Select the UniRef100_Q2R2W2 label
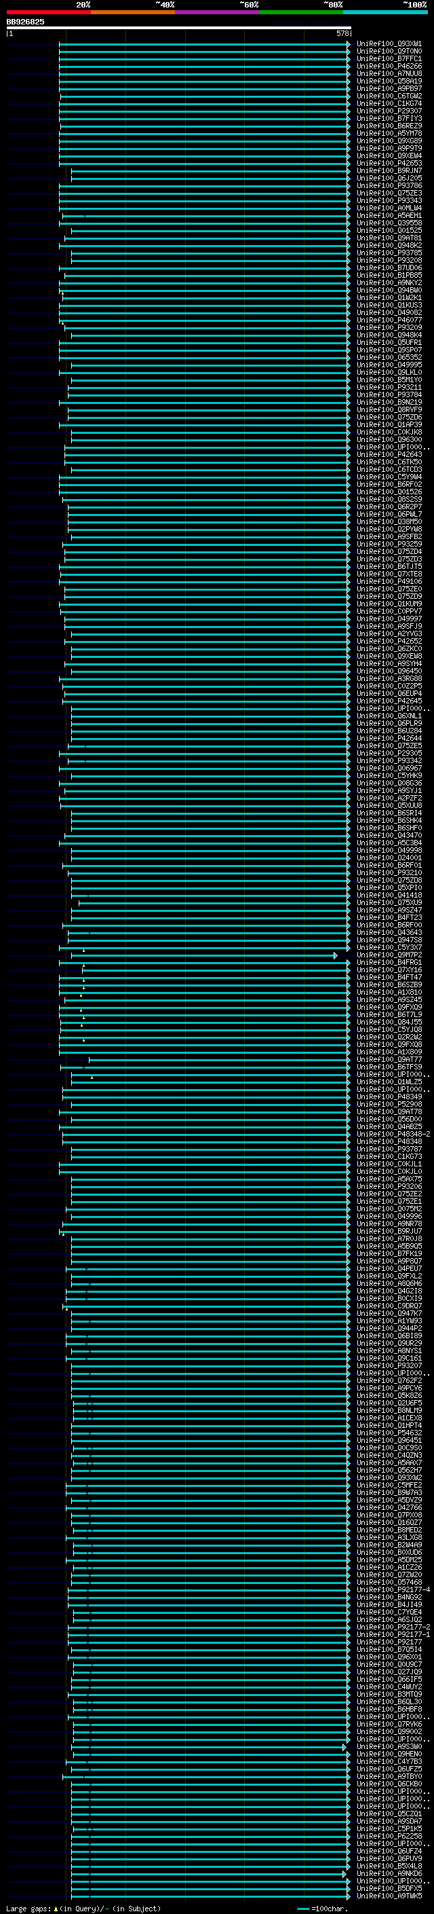The height and width of the screenshot is (1914, 434). (x=389, y=1037)
